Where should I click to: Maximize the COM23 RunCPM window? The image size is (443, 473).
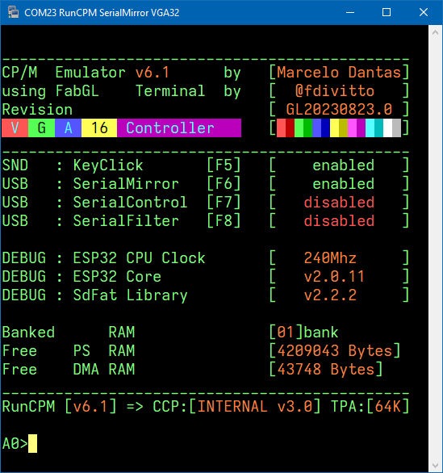[x=387, y=12]
